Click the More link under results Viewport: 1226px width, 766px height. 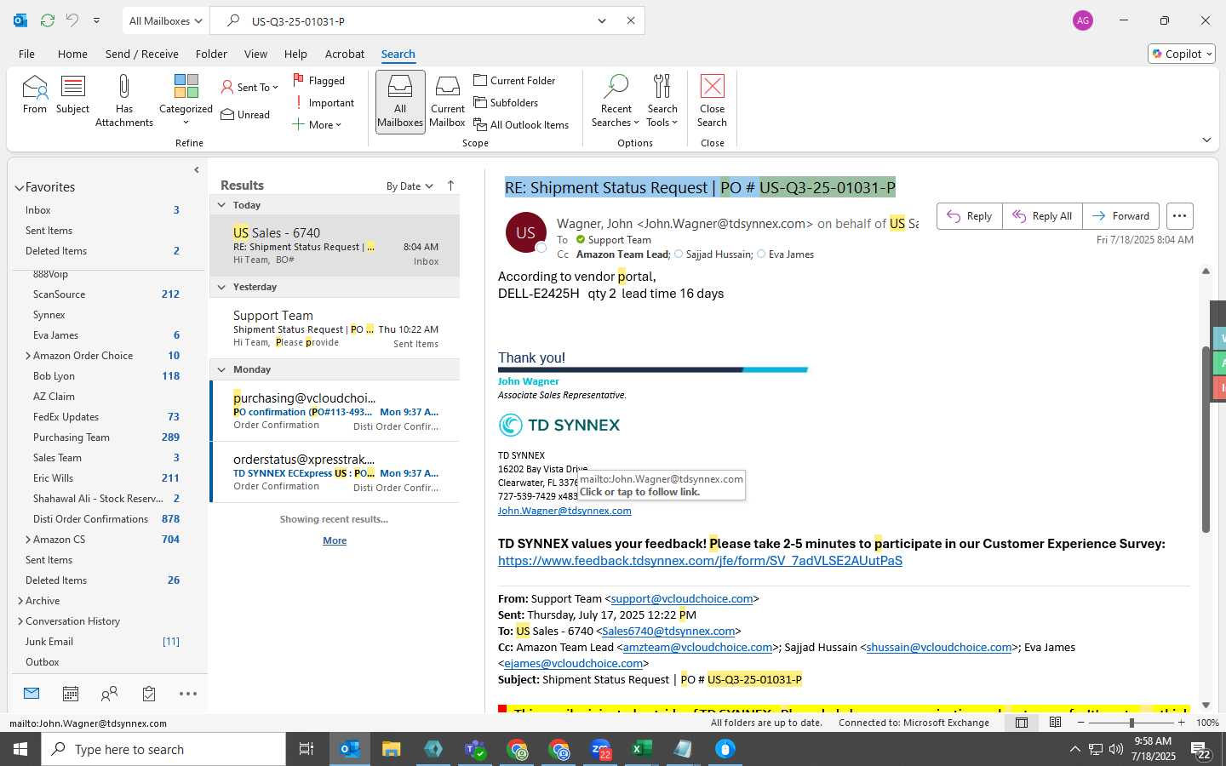tap(335, 540)
